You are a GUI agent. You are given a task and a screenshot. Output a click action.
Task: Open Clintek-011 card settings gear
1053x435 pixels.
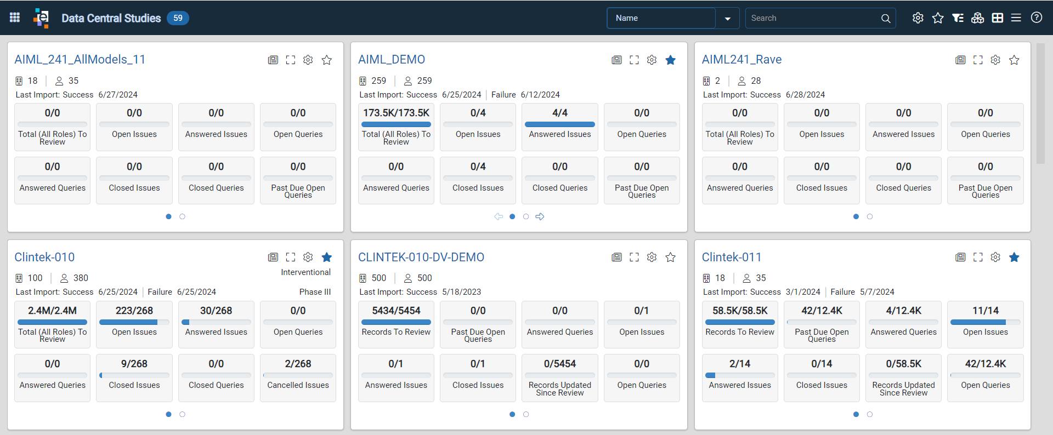click(995, 257)
